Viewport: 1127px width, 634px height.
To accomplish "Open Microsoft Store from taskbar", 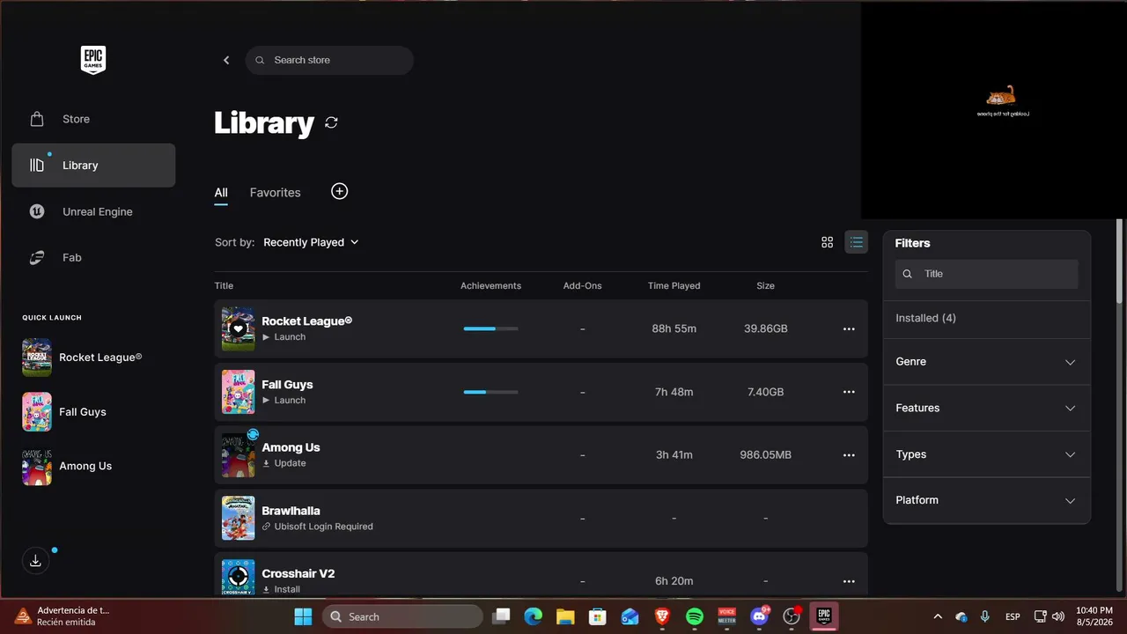I will click(598, 616).
